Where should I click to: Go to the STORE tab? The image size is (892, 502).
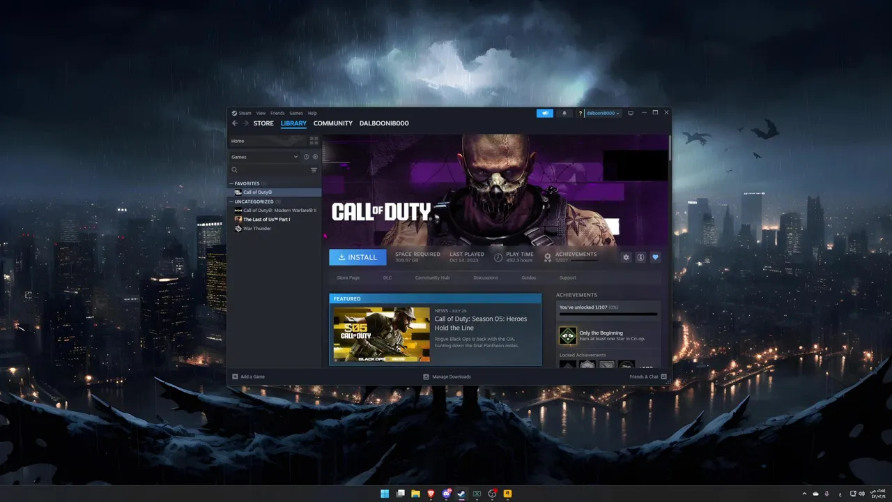[263, 123]
